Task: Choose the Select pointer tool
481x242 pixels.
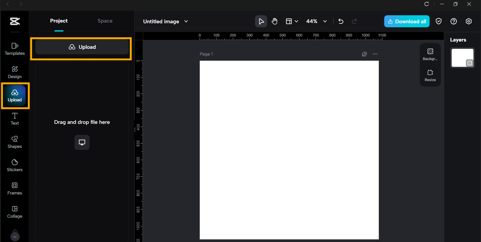Action: click(261, 21)
